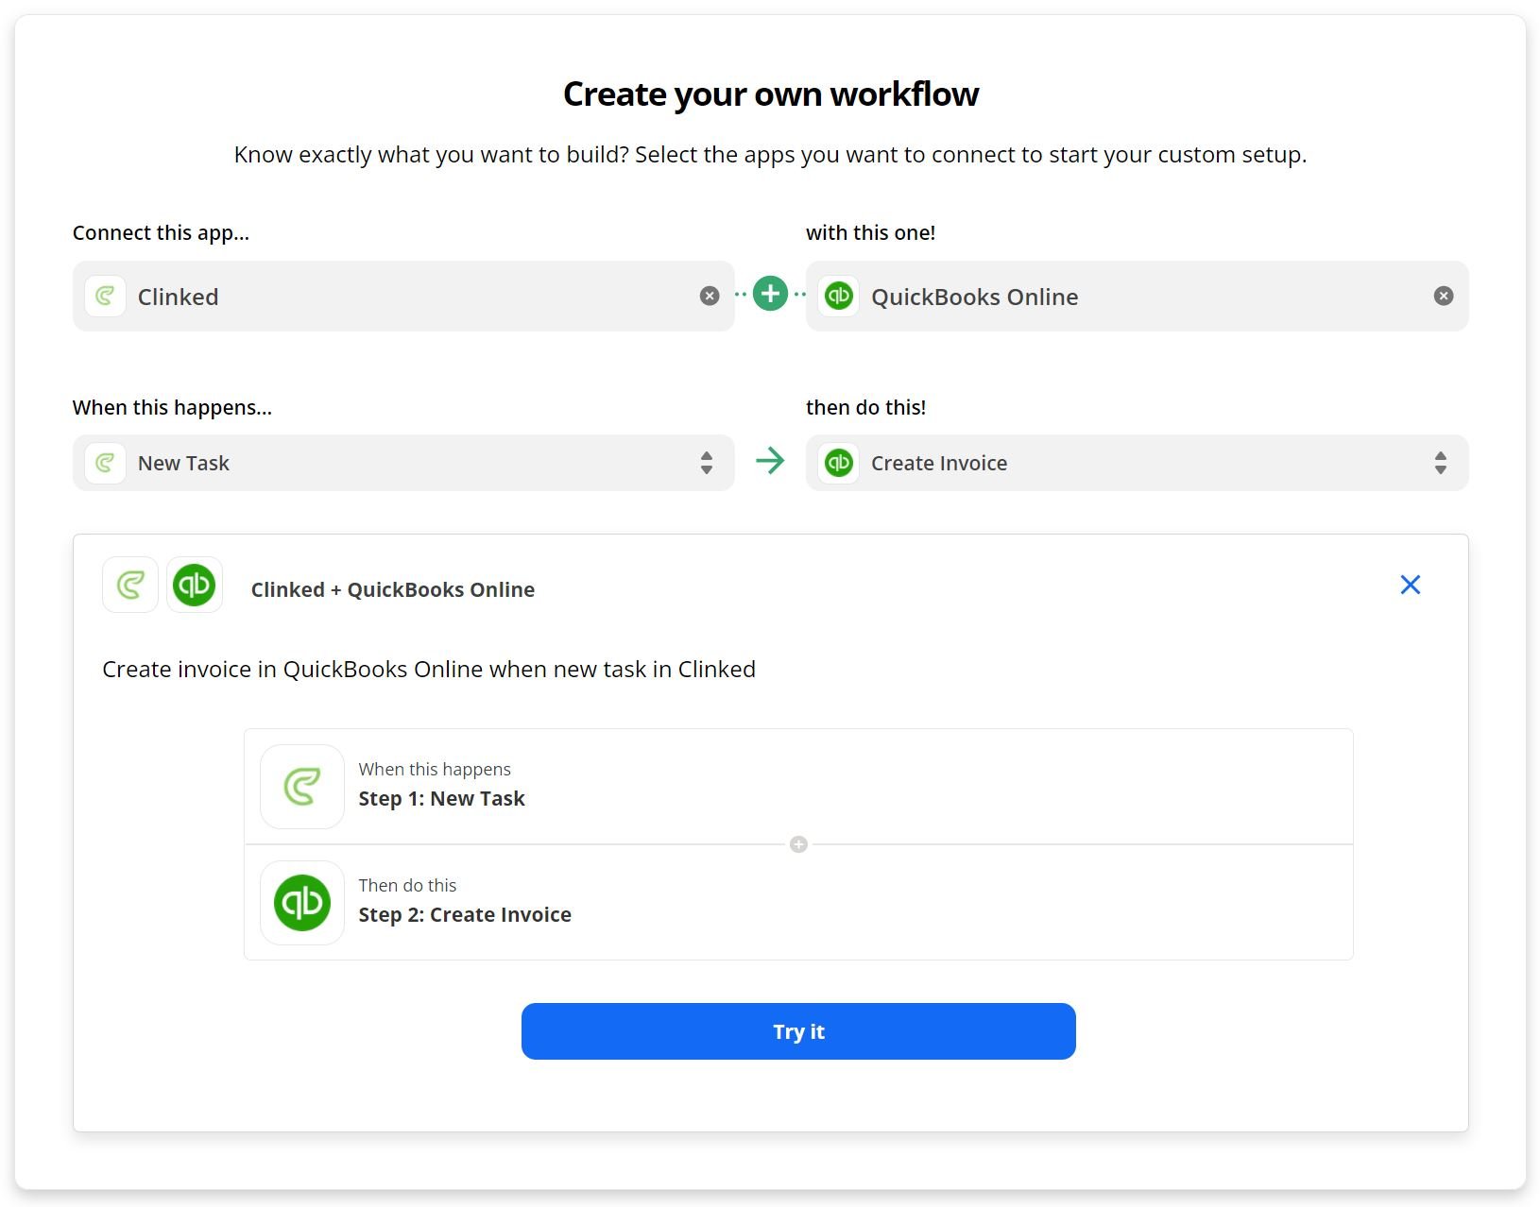Clear the QuickBooks Online app selection
1540x1207 pixels.
click(x=1444, y=297)
